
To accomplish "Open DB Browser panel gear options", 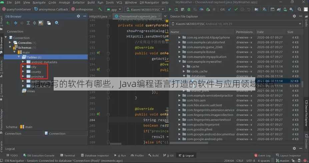I will click(78, 16).
